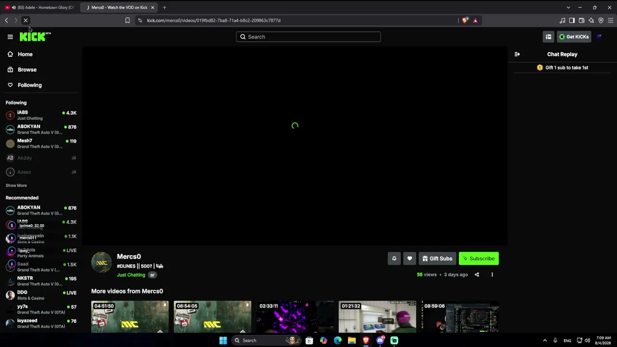The width and height of the screenshot is (617, 347).
Task: Open NKSTR recommended channel
Action: [41, 281]
